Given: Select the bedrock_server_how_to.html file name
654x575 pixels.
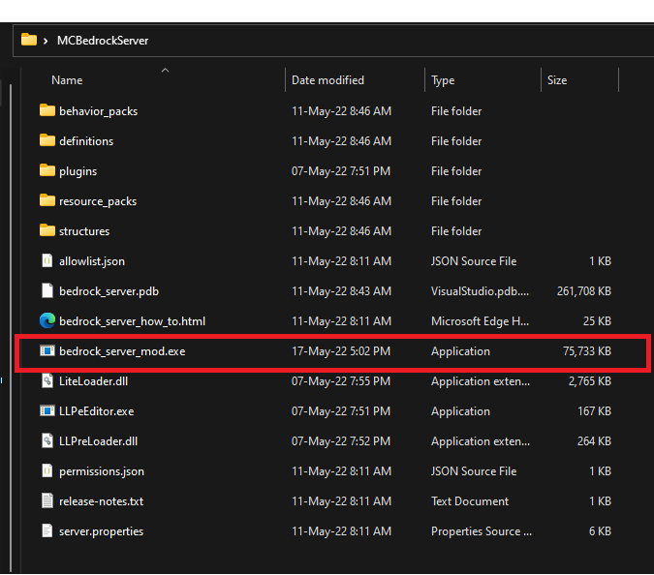Looking at the screenshot, I should [x=132, y=321].
